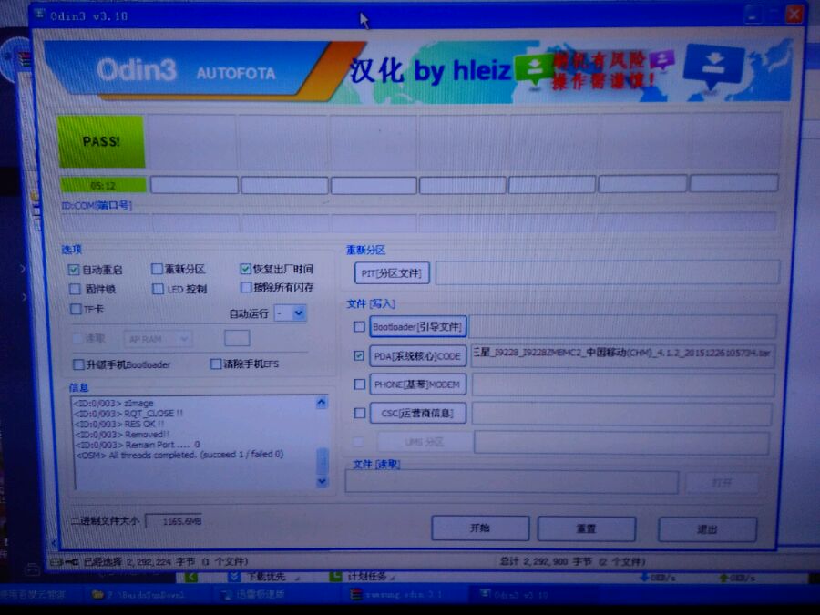Click the PHONE file path field
The image size is (820, 615).
click(623, 384)
